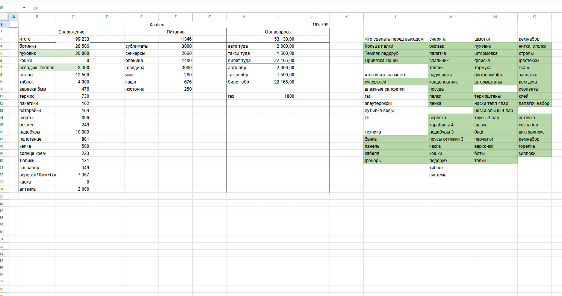Click the formula bar input area
Screen dimensions: 562x296
coord(263,8)
